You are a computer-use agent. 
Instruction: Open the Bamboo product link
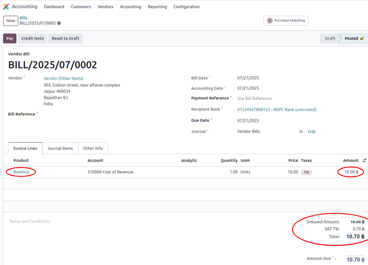21,172
